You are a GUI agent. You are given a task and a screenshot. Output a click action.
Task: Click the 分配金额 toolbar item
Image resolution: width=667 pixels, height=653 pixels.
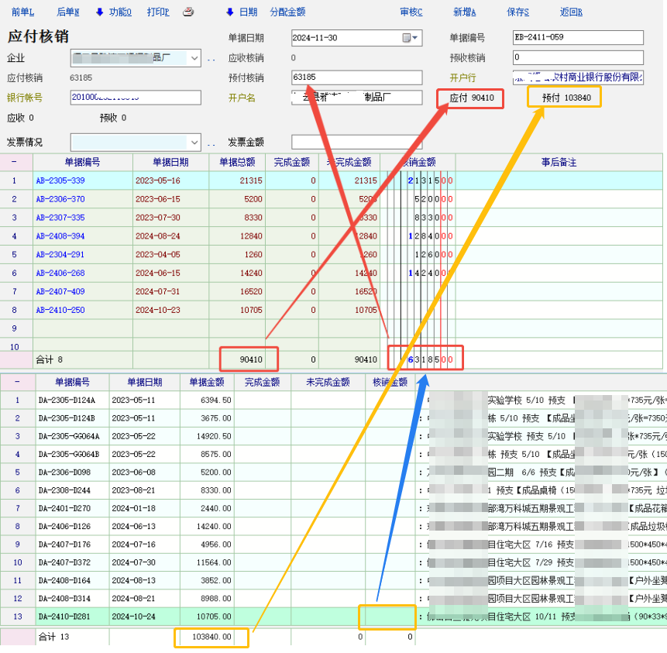(x=287, y=12)
